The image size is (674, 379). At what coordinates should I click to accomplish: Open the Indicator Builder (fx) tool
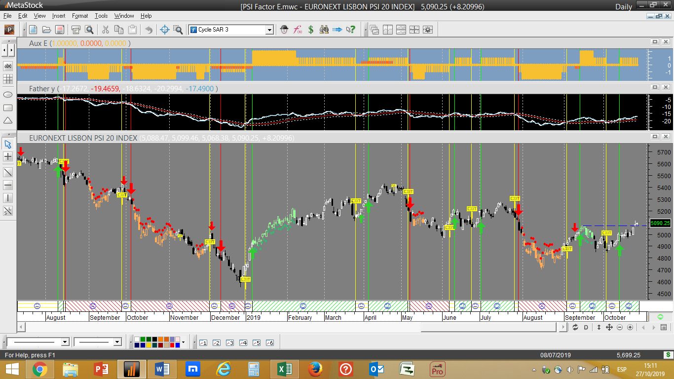[x=298, y=30]
